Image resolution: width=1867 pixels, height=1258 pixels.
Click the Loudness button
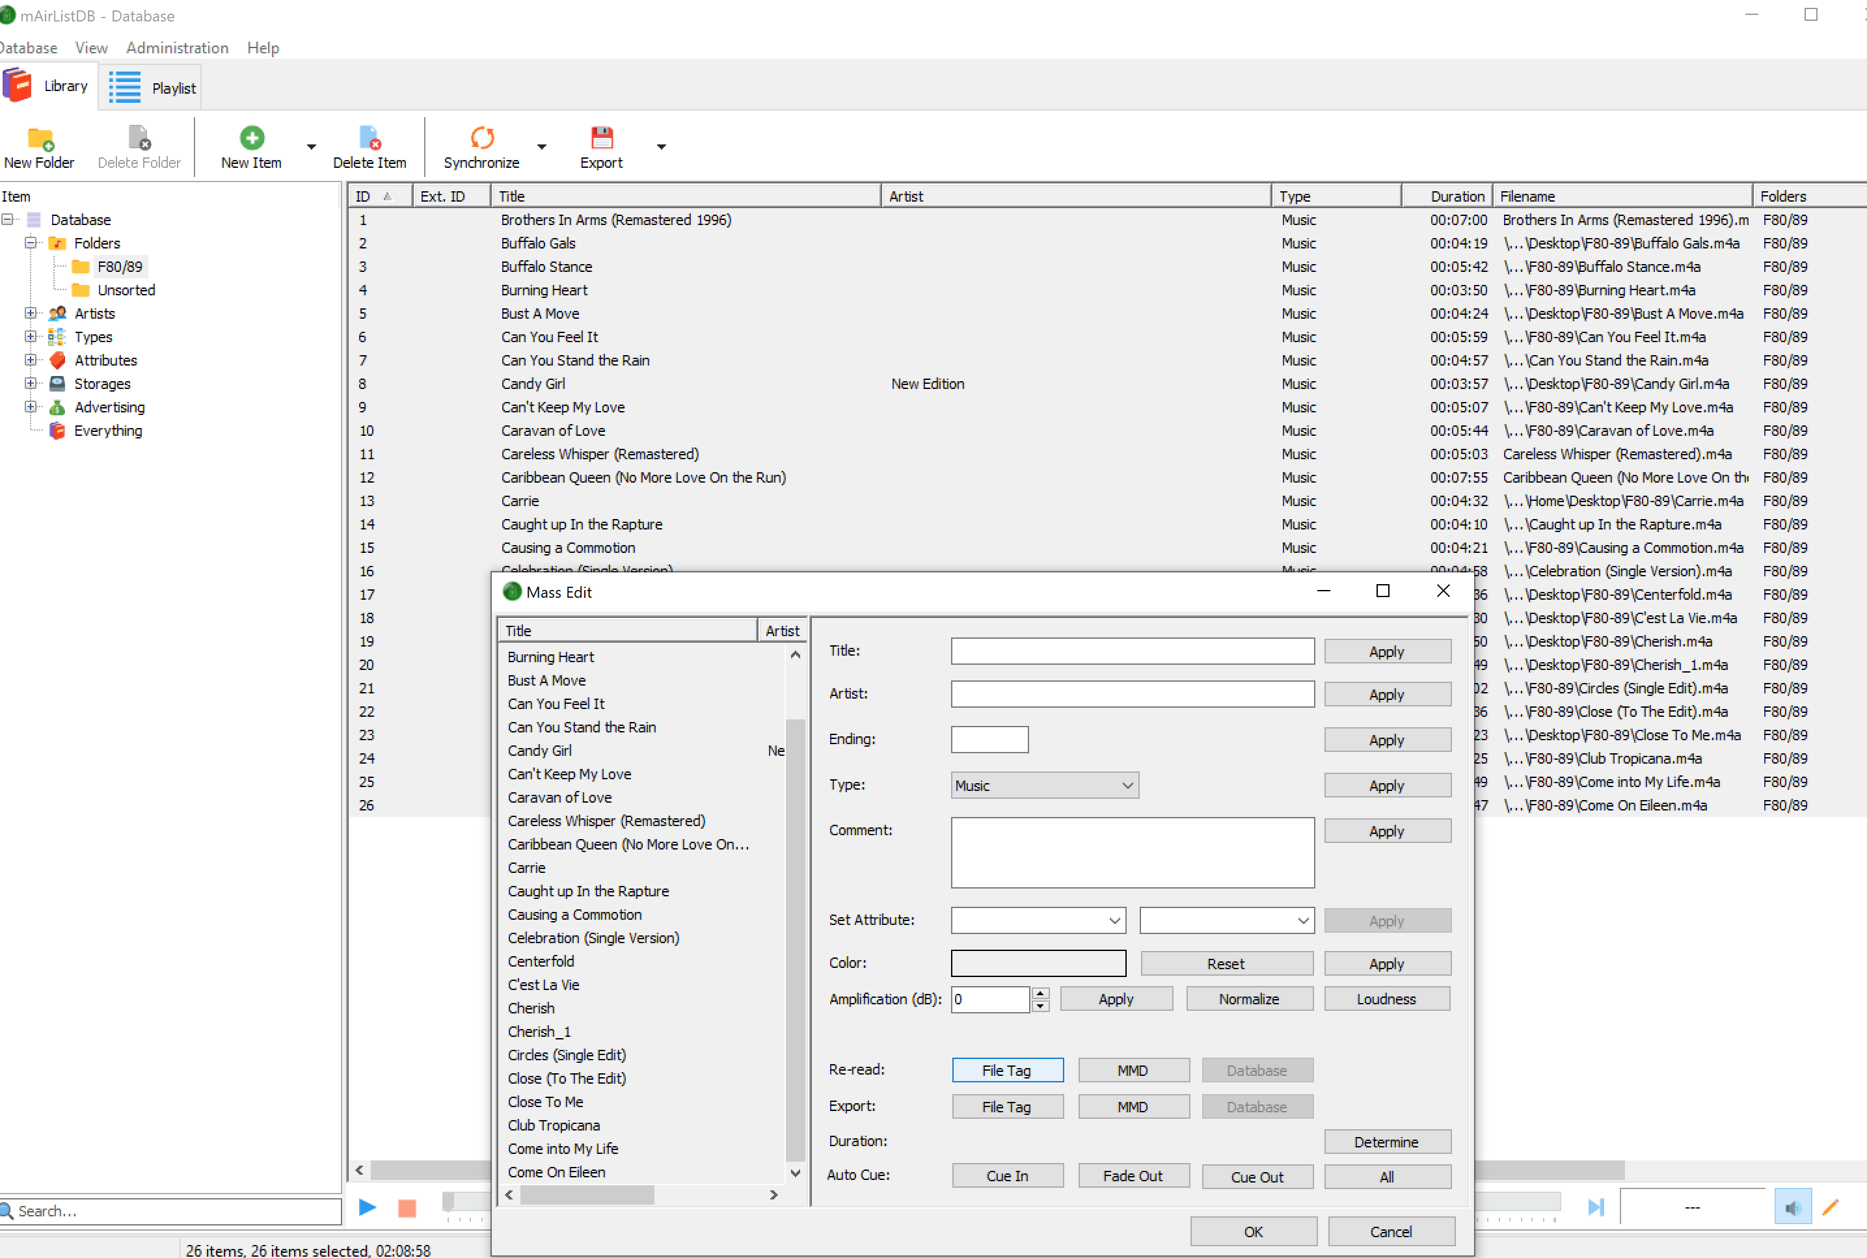[x=1387, y=999]
